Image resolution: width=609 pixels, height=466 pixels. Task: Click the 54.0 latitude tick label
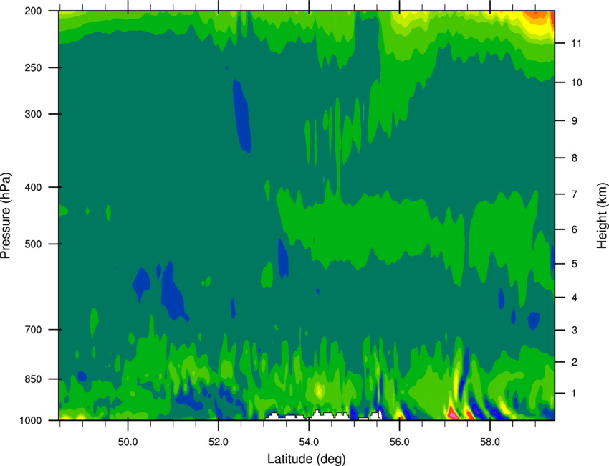pyautogui.click(x=309, y=442)
